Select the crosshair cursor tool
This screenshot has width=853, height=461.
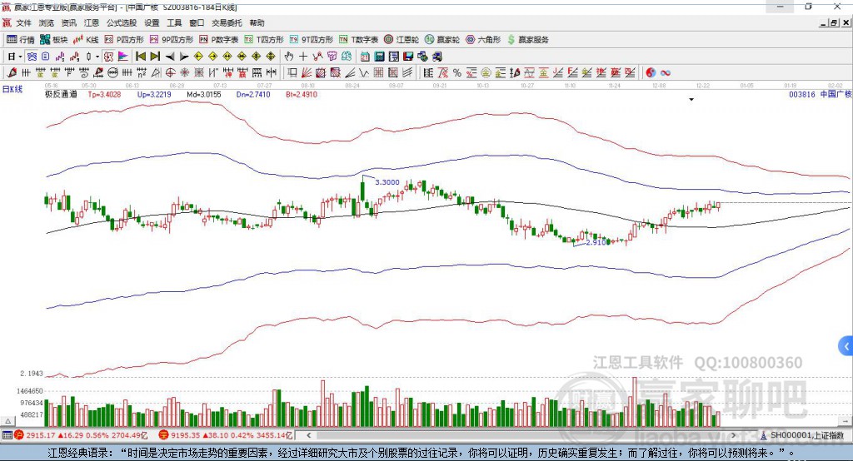click(x=303, y=57)
